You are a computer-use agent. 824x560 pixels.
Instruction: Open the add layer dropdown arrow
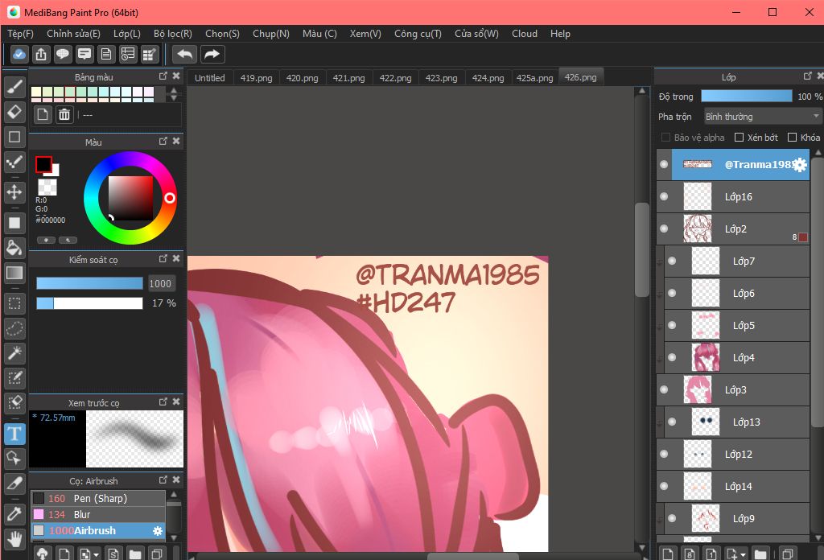pyautogui.click(x=743, y=554)
